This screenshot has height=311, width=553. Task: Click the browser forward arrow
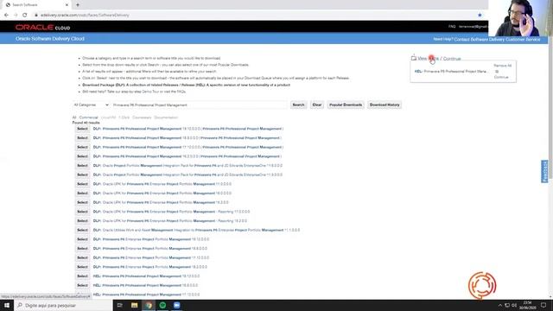pos(16,16)
